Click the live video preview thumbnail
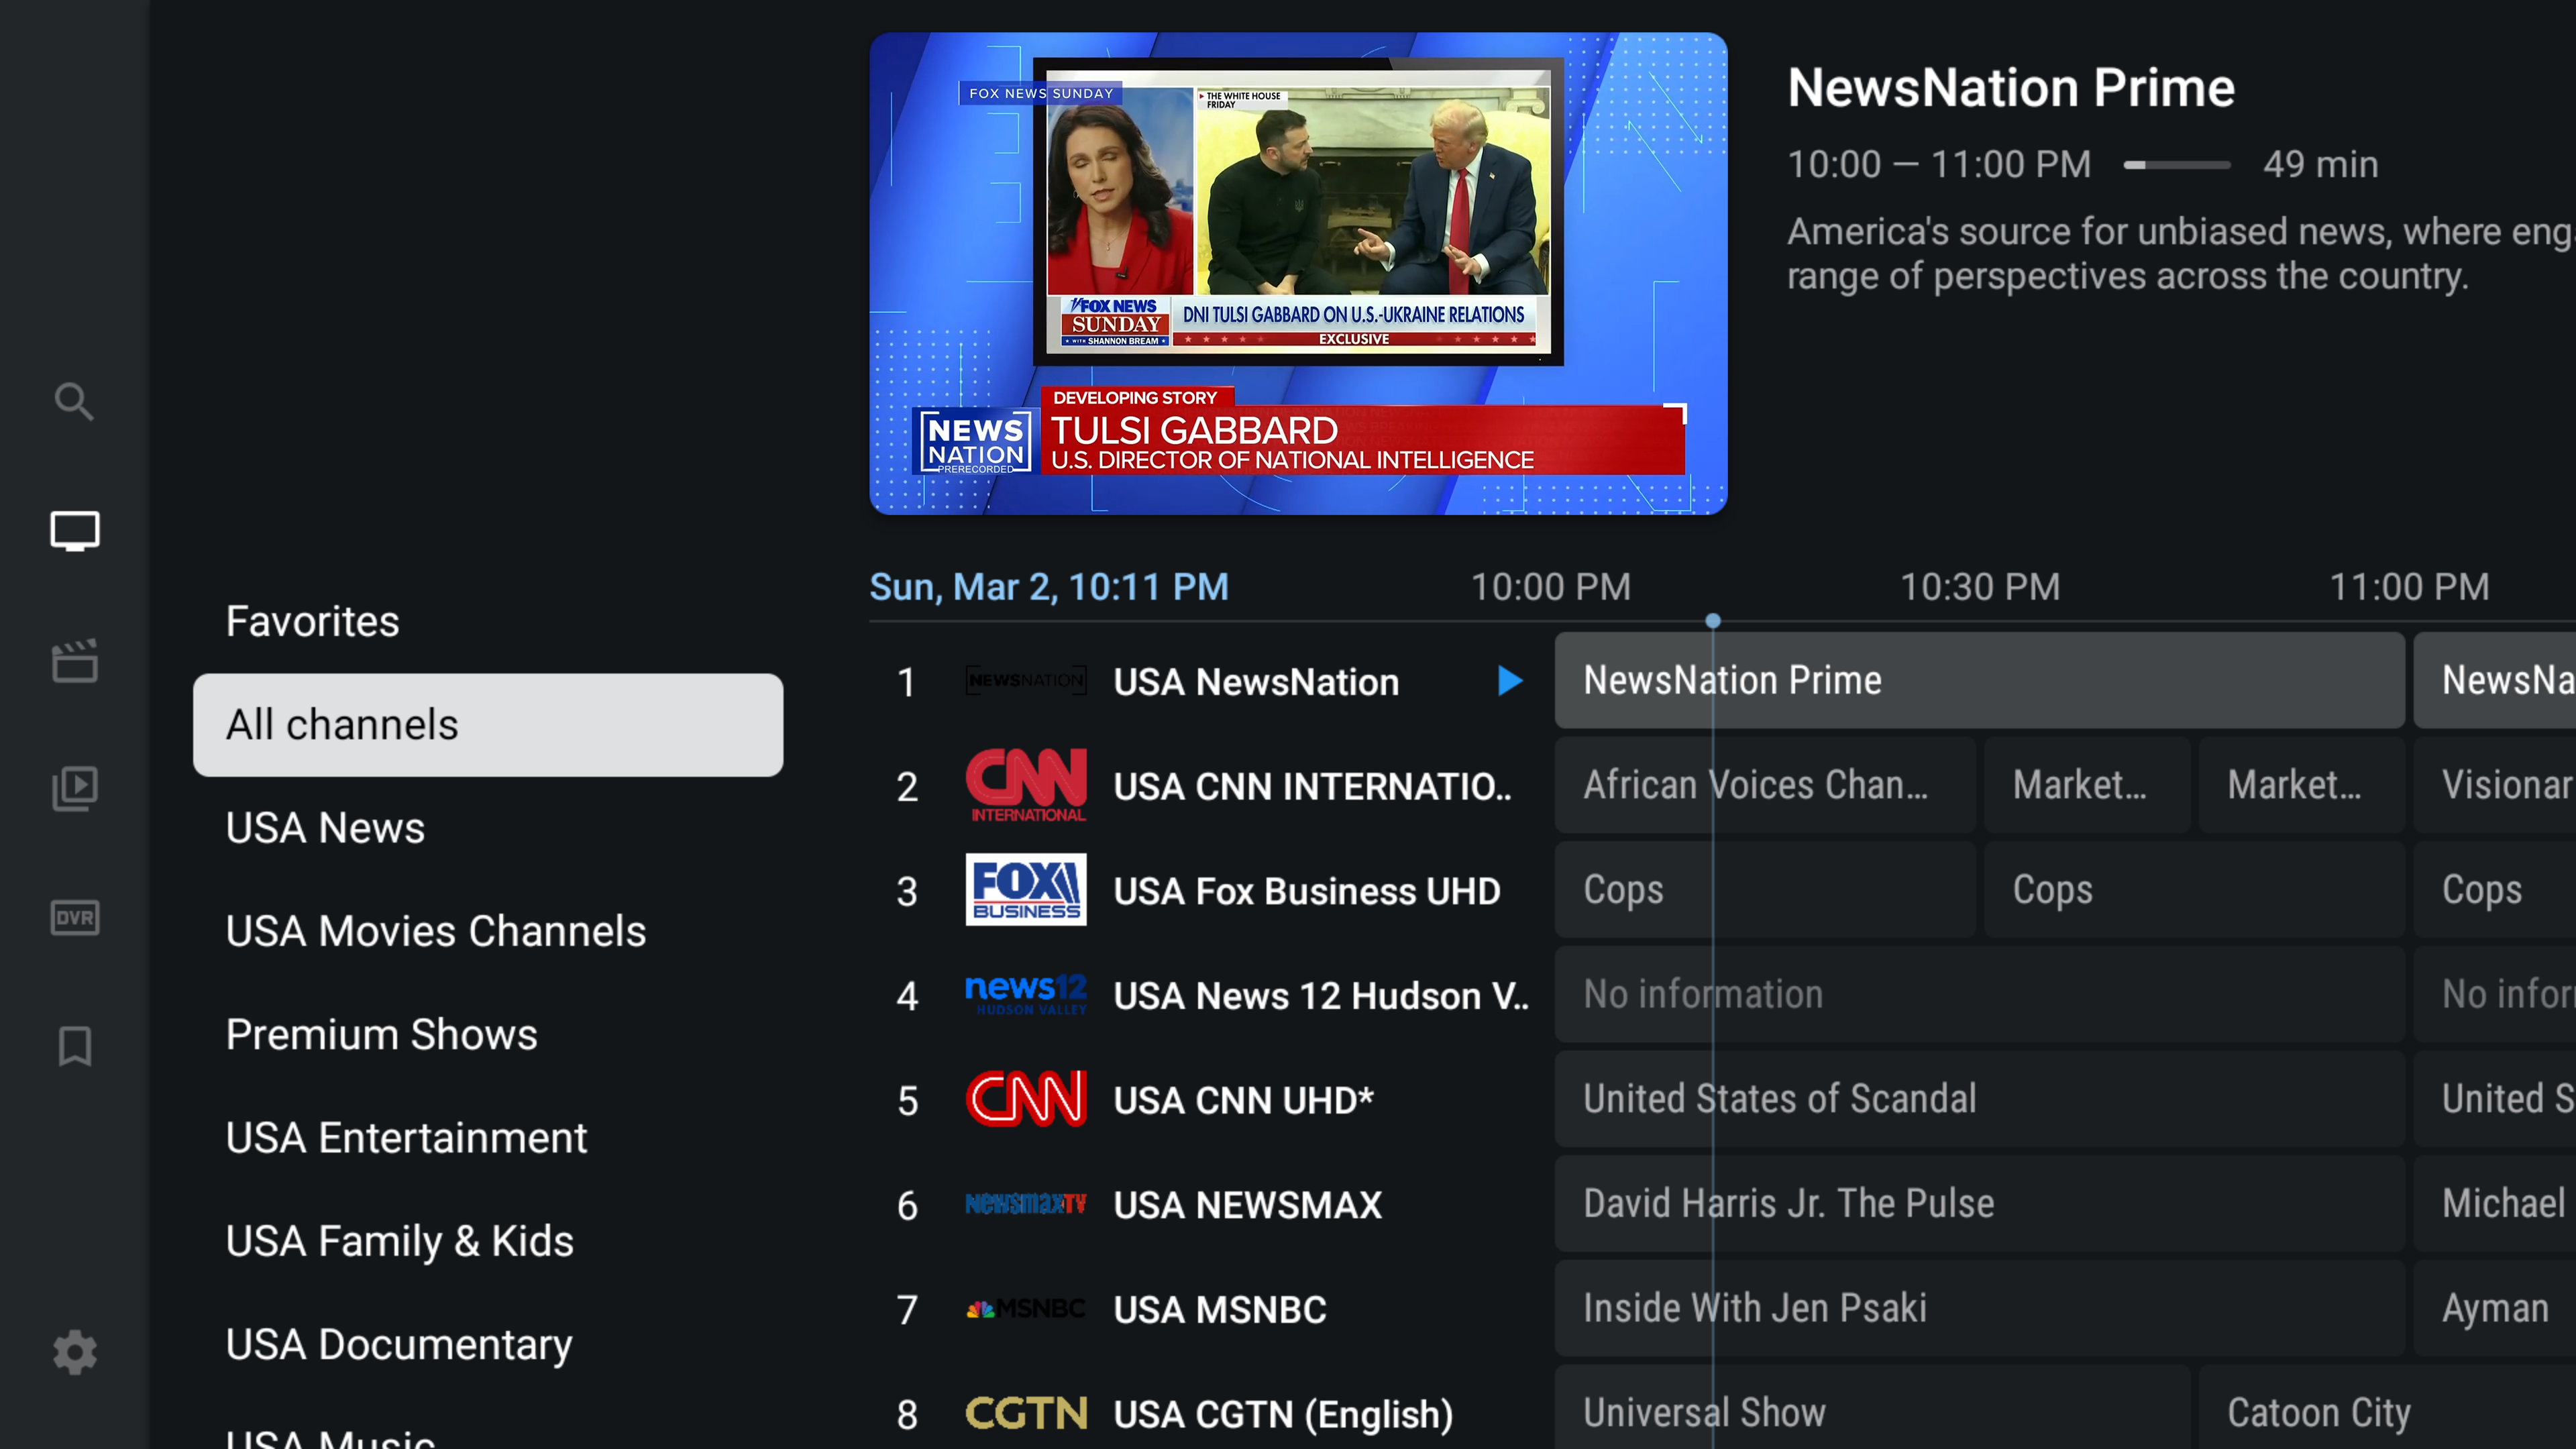The width and height of the screenshot is (2576, 1449). pos(1298,273)
